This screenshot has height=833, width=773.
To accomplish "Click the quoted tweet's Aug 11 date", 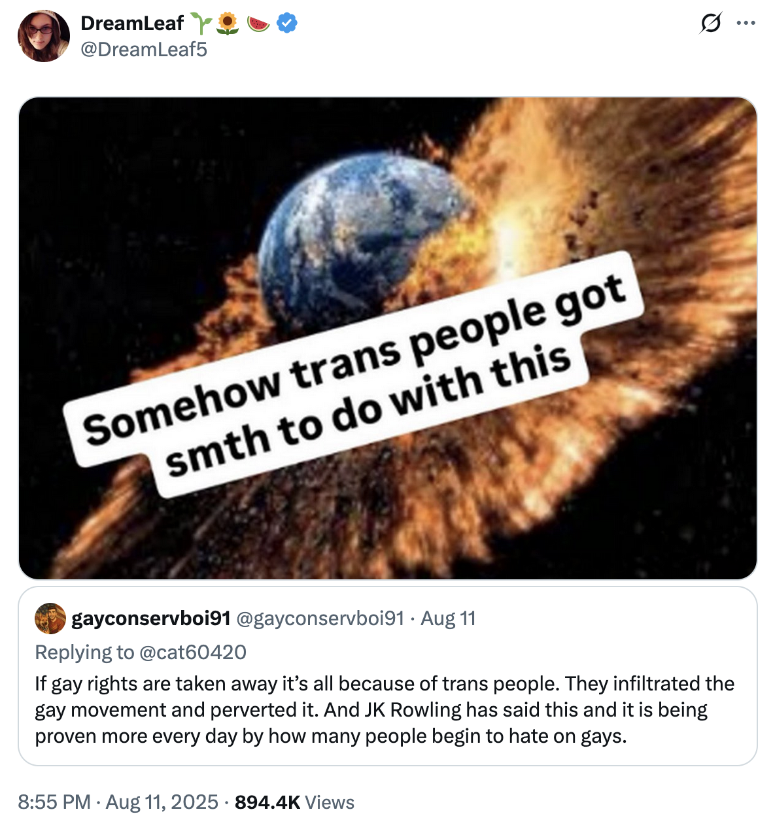I will (448, 619).
